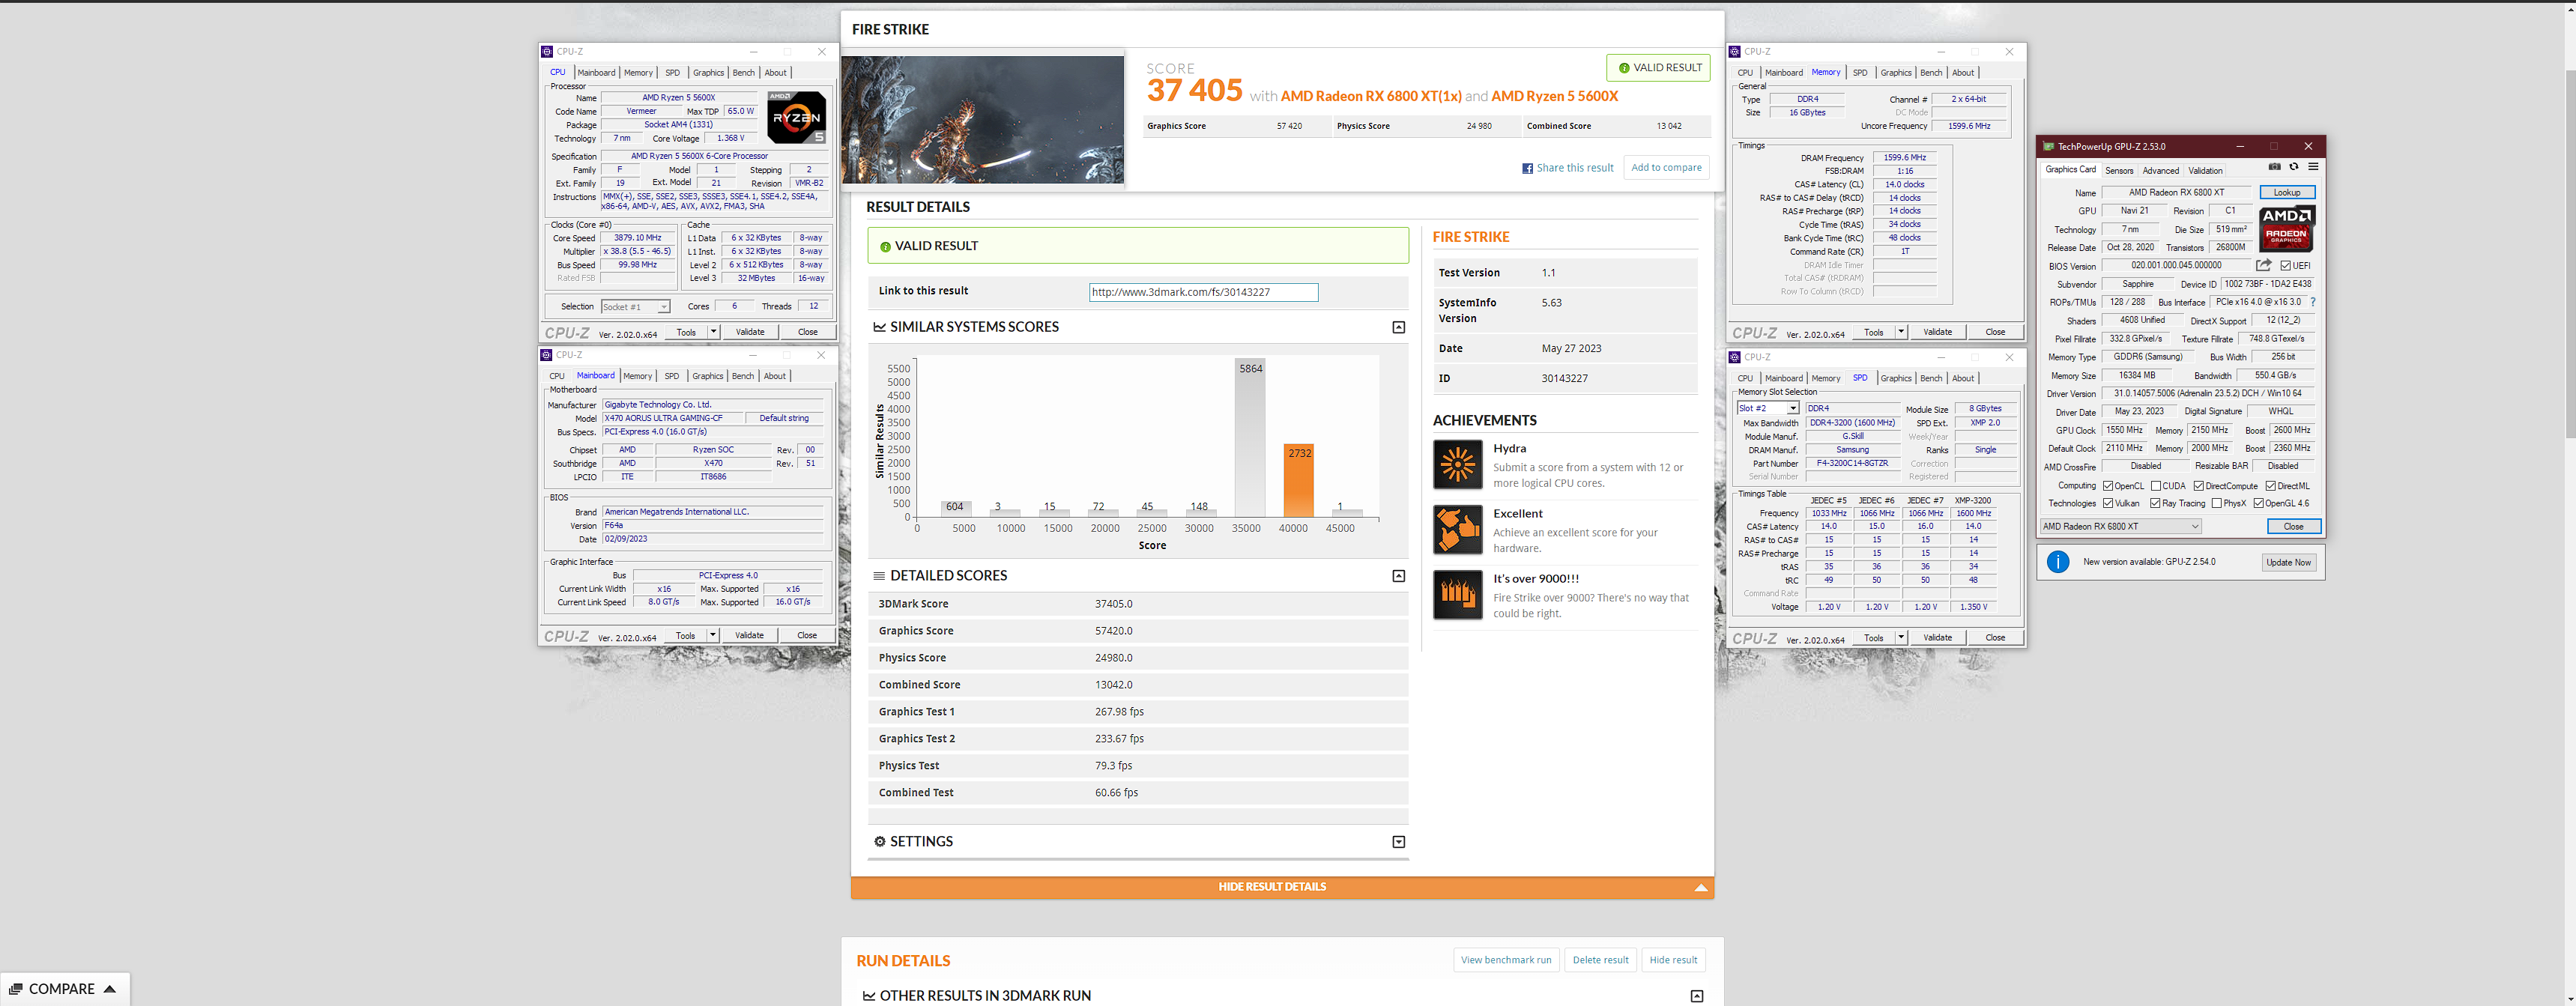Collapse Detailed Scores section

(x=1399, y=576)
